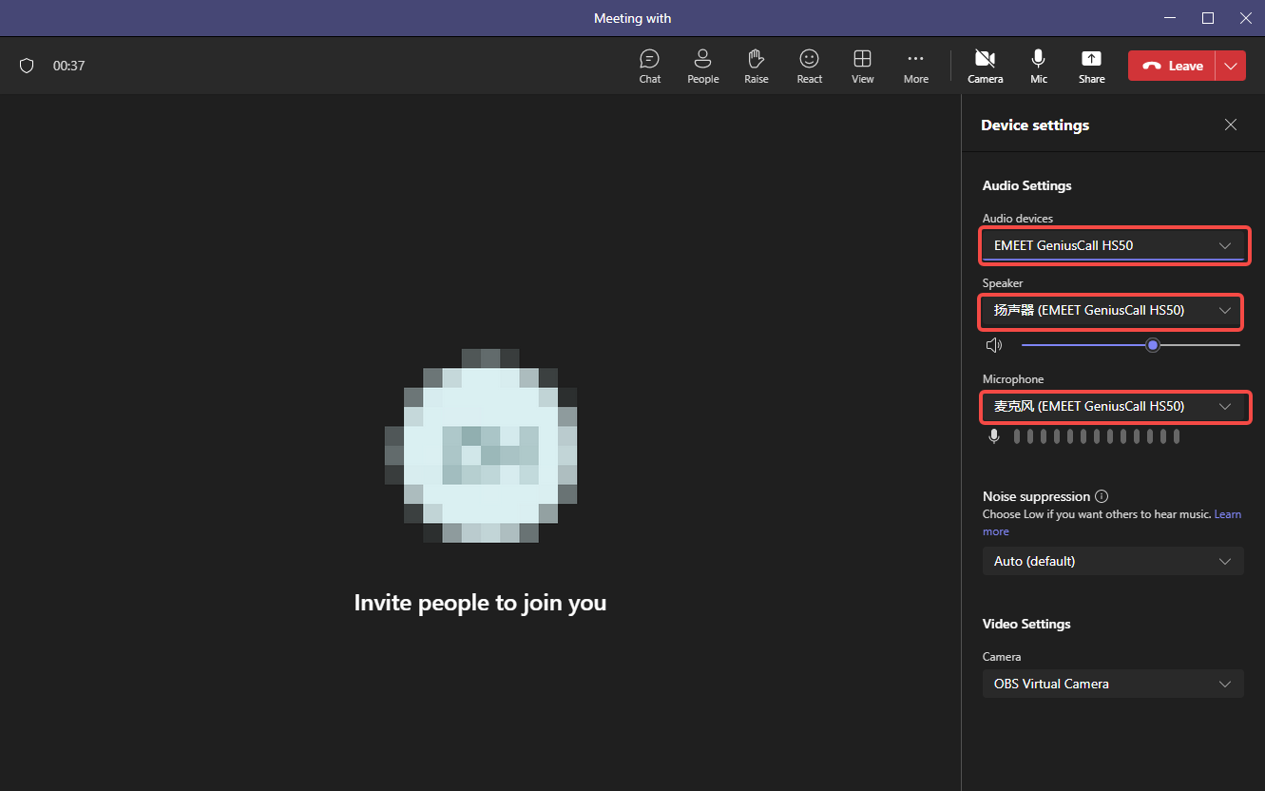Click the speaker volume icon

click(994, 345)
